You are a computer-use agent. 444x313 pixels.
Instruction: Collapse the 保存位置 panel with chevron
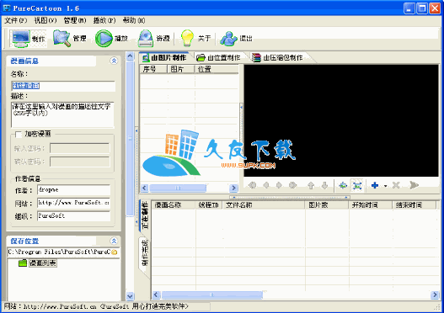pyautogui.click(x=114, y=241)
